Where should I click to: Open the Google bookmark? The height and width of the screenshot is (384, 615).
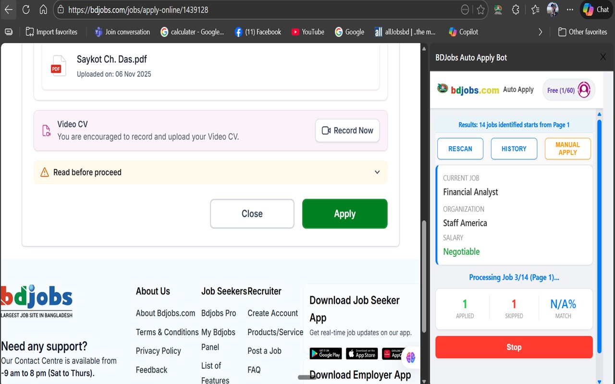point(349,32)
